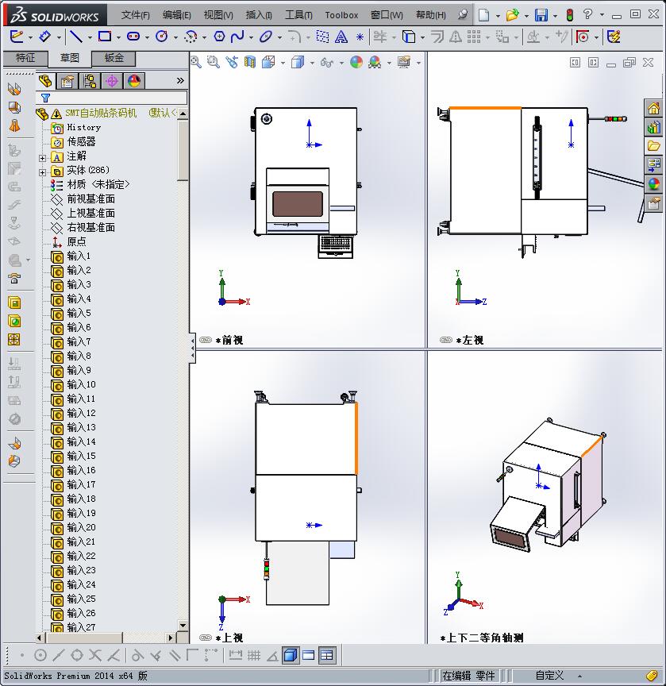Screen dimensions: 666x686
Task: Click the feature tree filter funnel icon
Action: point(45,98)
